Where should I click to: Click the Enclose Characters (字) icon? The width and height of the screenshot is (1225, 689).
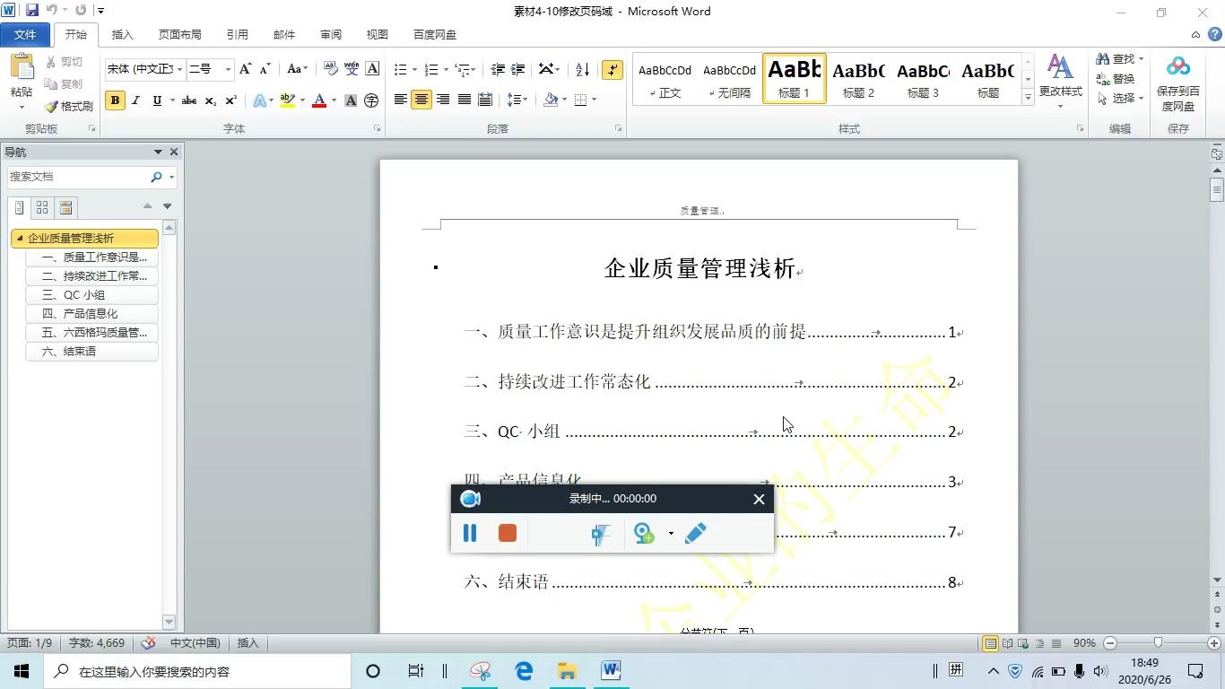click(x=371, y=100)
